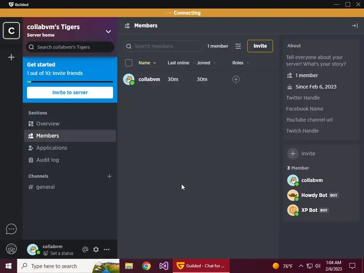Viewport: 364px width, 273px height.
Task: Click the Twitter Handle field
Action: [303, 98]
